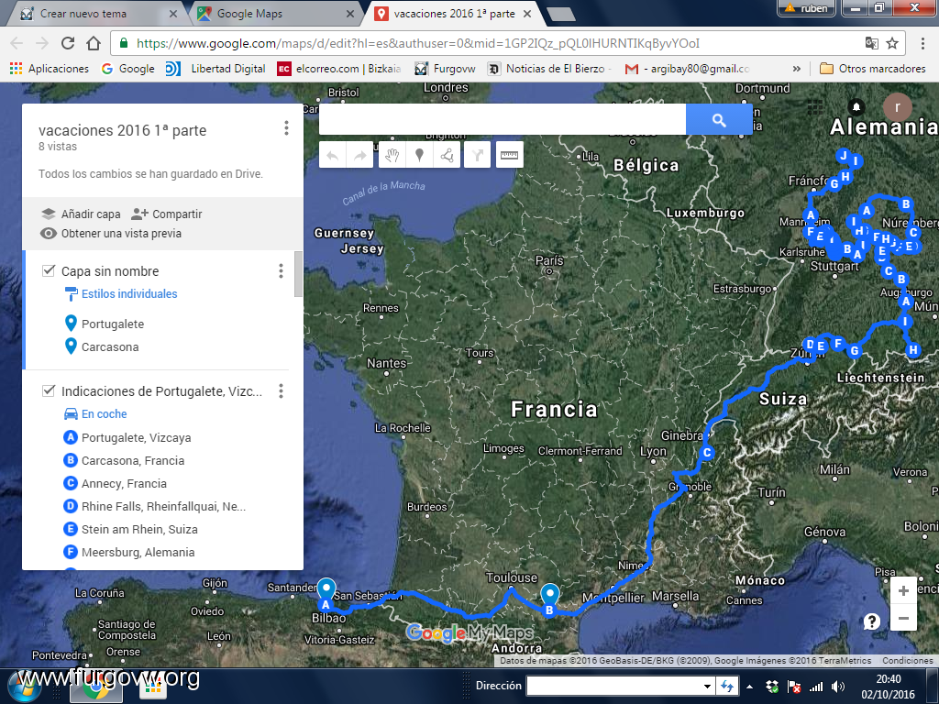Click Obtener una vista previa

click(x=121, y=234)
